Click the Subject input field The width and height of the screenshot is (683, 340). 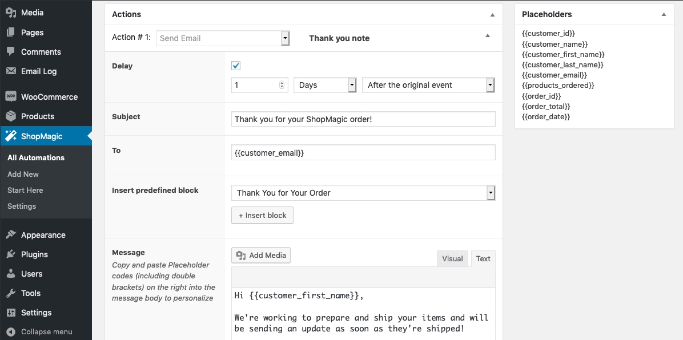(363, 119)
